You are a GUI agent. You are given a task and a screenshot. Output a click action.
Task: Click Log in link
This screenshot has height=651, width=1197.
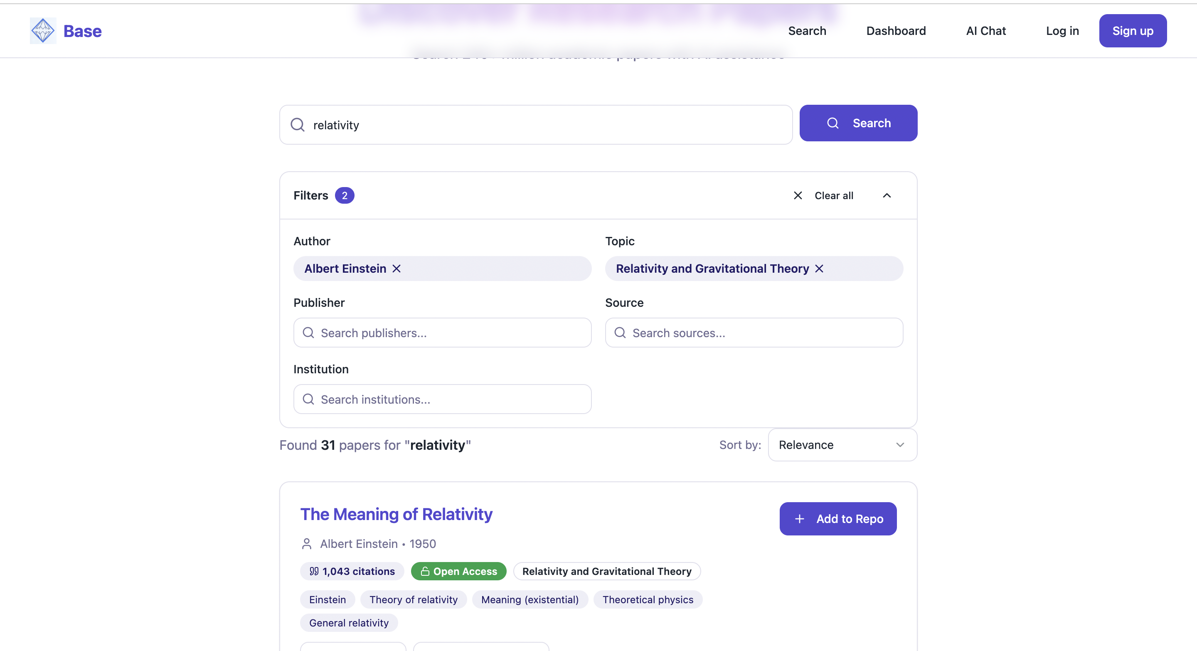click(1062, 31)
